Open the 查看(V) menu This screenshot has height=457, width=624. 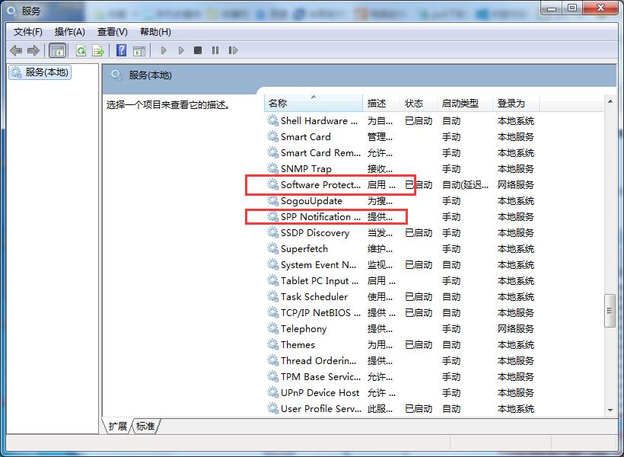click(x=111, y=31)
